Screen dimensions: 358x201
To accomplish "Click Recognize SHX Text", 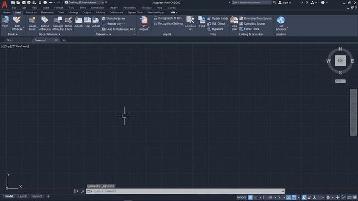I will [168, 18].
